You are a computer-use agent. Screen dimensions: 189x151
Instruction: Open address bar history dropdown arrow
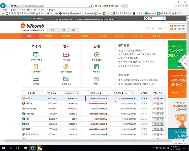(87, 6)
